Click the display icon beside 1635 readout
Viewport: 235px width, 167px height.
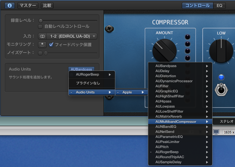pos(216,132)
